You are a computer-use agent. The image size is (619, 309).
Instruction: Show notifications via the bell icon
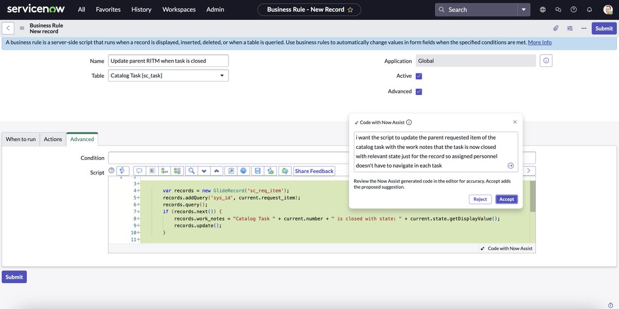[589, 9]
